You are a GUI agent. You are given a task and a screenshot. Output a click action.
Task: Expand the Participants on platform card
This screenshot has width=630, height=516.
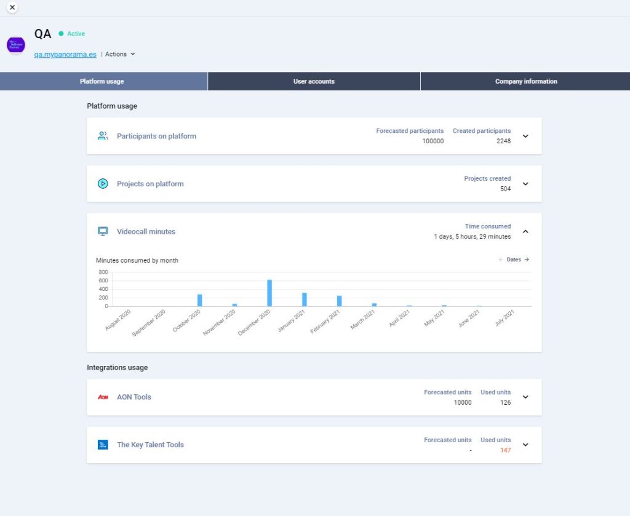(525, 136)
